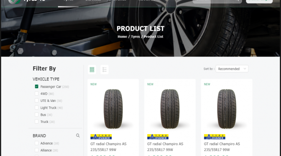Open Tyres breadcrumb link

tap(135, 36)
